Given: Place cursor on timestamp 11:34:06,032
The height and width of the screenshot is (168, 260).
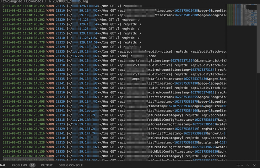Looking at the screenshot, I should click(34, 33).
